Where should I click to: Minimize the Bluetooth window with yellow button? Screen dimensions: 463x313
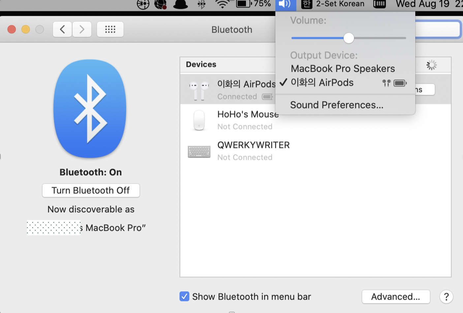coord(26,29)
